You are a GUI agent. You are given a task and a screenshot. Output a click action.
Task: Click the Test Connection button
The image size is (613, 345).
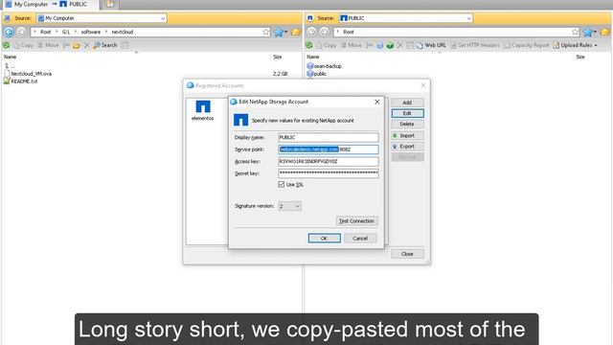pyautogui.click(x=356, y=221)
